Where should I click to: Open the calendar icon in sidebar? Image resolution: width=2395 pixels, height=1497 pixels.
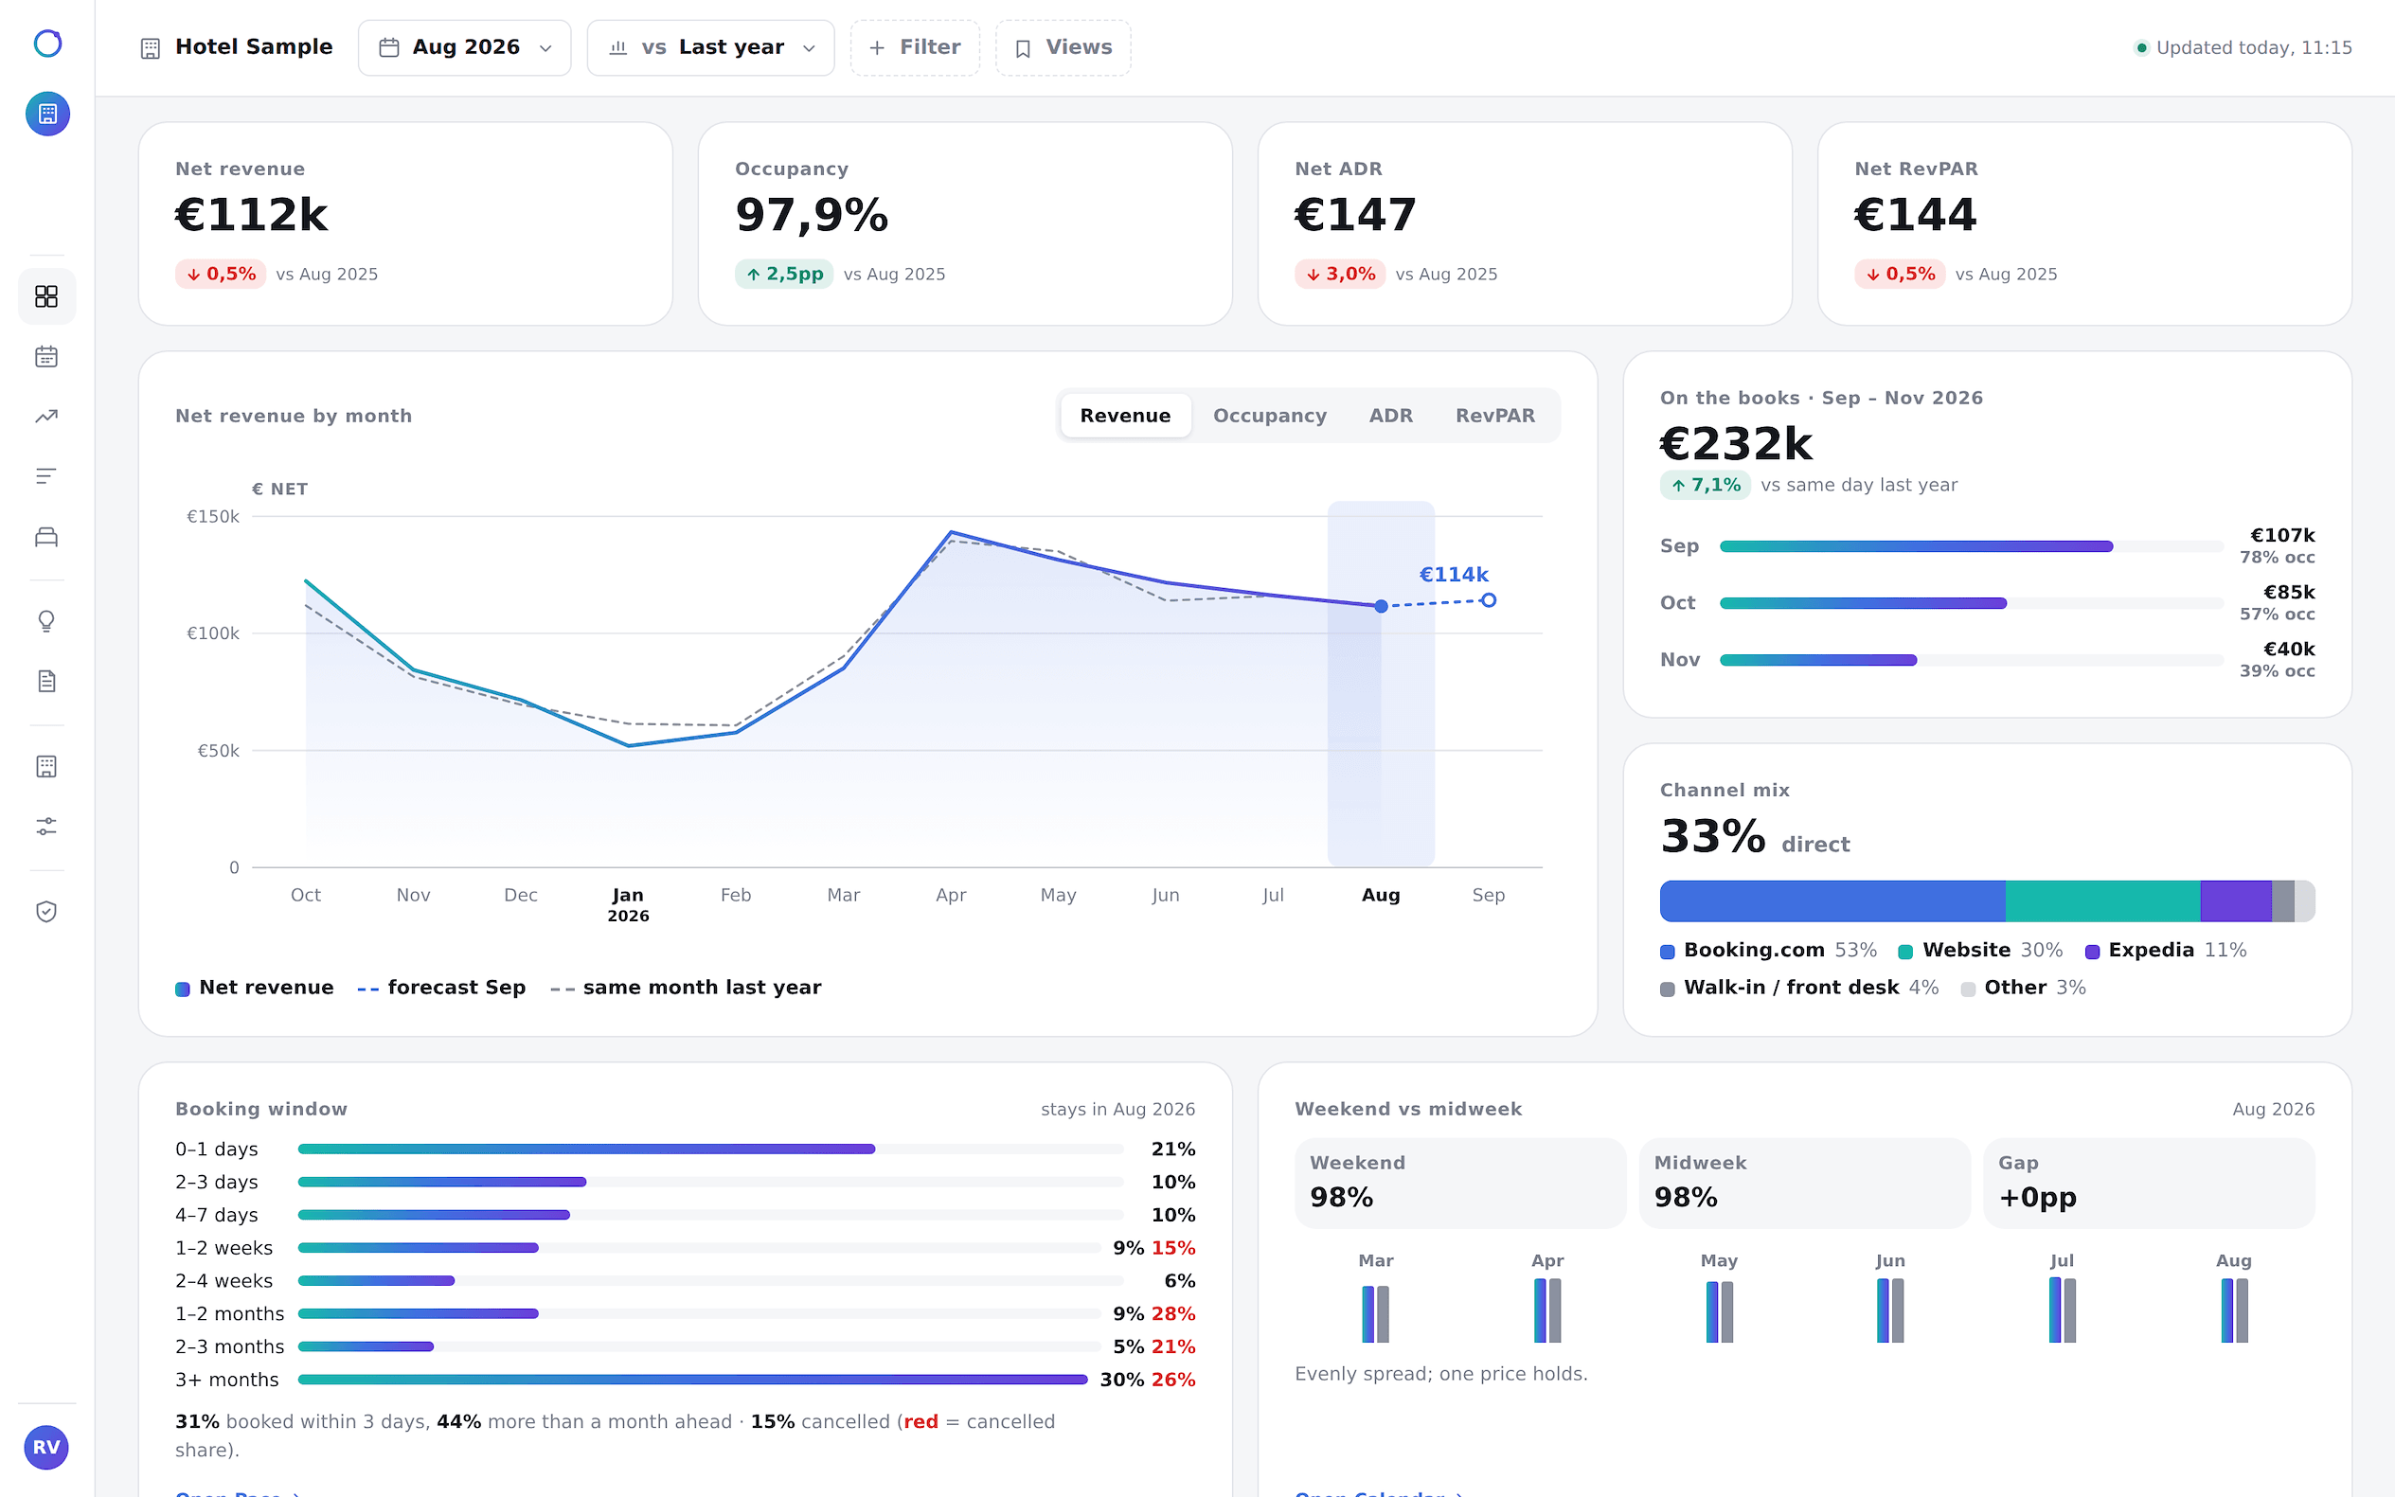pos(46,356)
